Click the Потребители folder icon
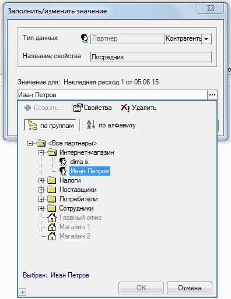The image size is (231, 299). (52, 199)
